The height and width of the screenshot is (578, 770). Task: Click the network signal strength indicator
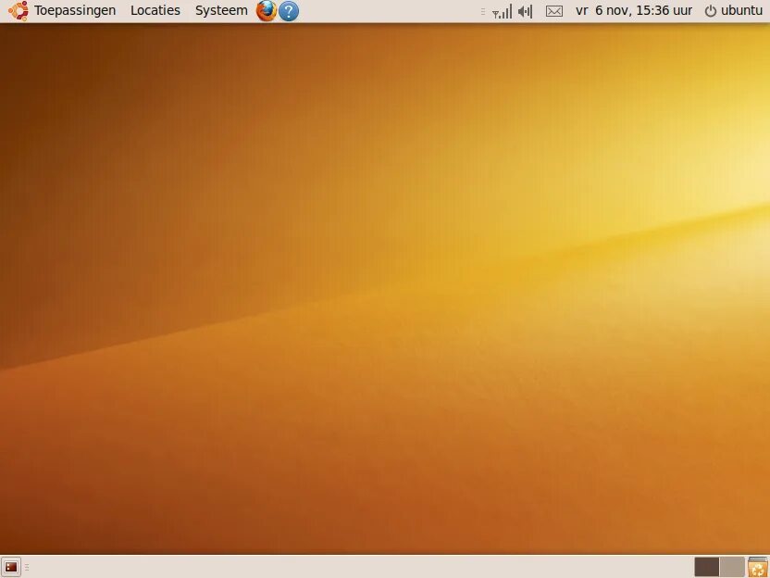pyautogui.click(x=502, y=11)
